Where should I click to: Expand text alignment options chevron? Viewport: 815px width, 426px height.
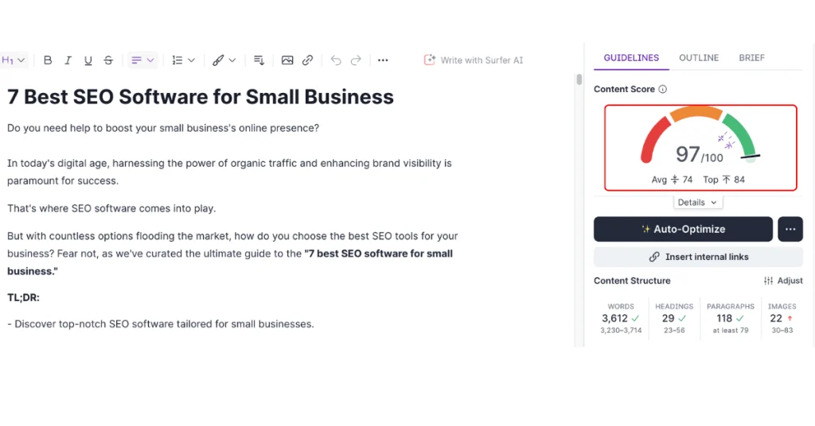point(150,60)
